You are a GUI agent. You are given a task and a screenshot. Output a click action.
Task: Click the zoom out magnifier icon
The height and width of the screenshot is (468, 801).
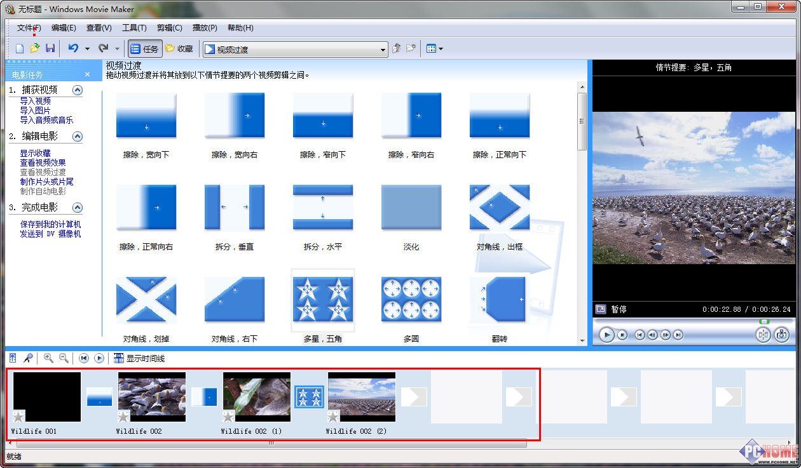pyautogui.click(x=64, y=358)
